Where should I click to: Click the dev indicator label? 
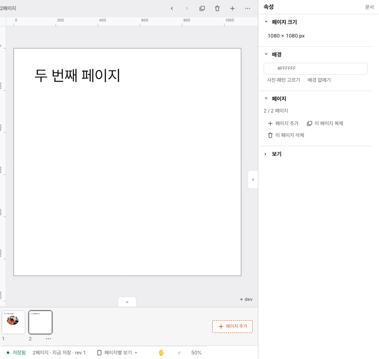click(246, 299)
